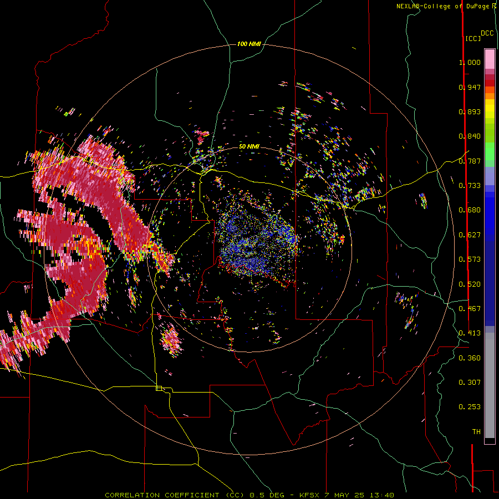Click the 0.840 scale value
This screenshot has height=499, width=499.
470,136
